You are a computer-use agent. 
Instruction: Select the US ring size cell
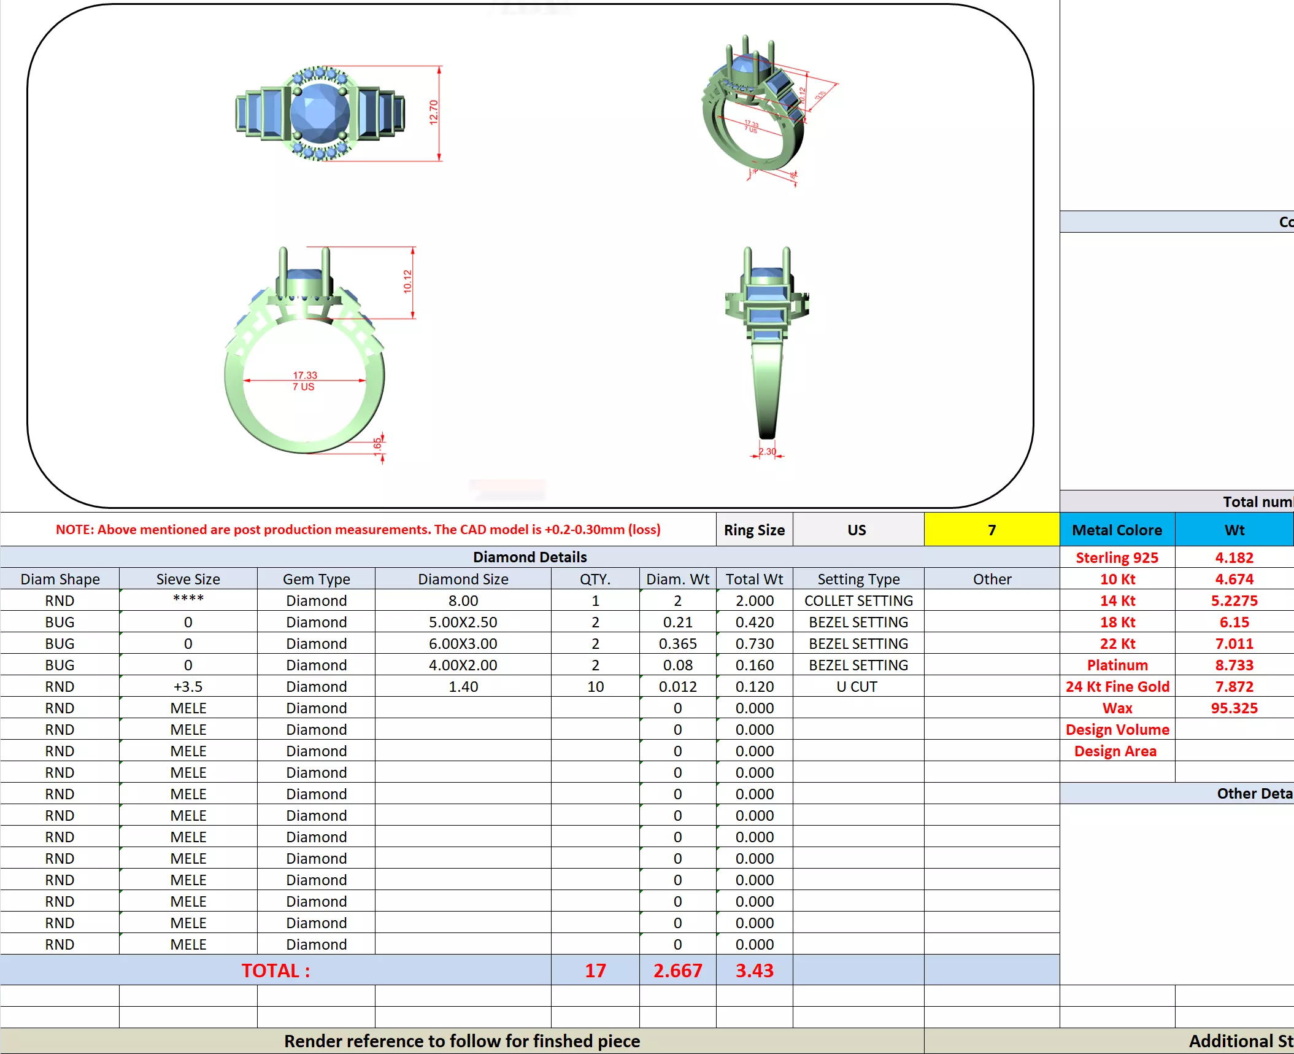tap(857, 530)
